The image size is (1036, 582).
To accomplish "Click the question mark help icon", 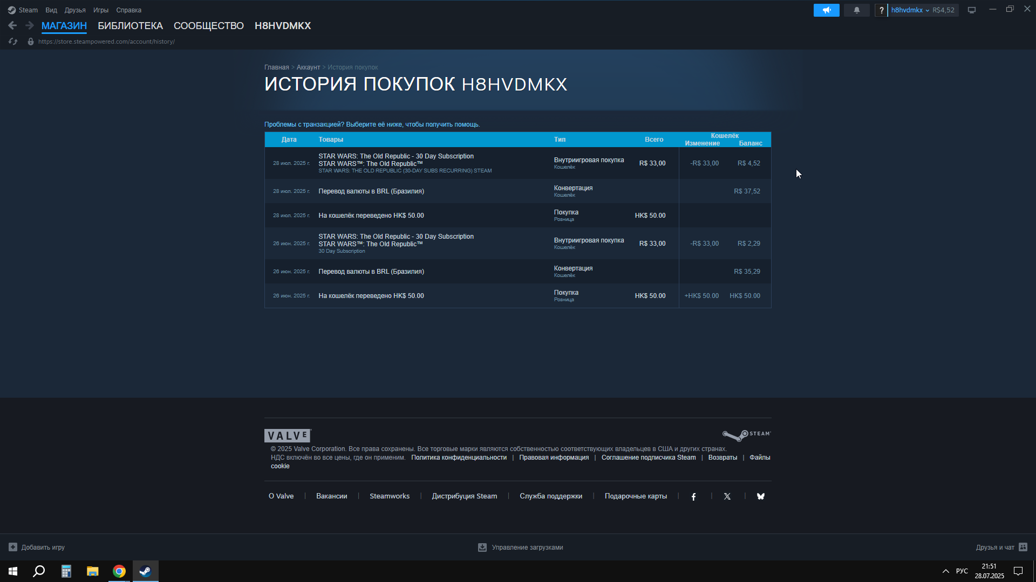I will click(x=881, y=10).
